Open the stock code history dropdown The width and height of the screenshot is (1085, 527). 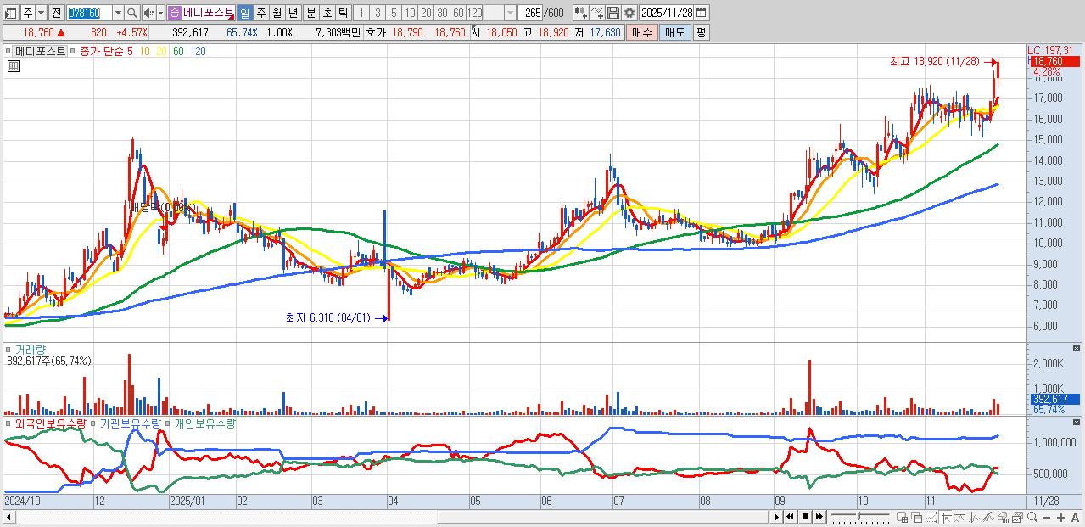118,13
